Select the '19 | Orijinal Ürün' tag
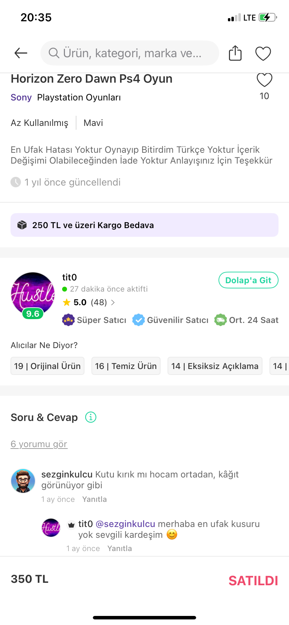This screenshot has height=625, width=289. tap(47, 366)
